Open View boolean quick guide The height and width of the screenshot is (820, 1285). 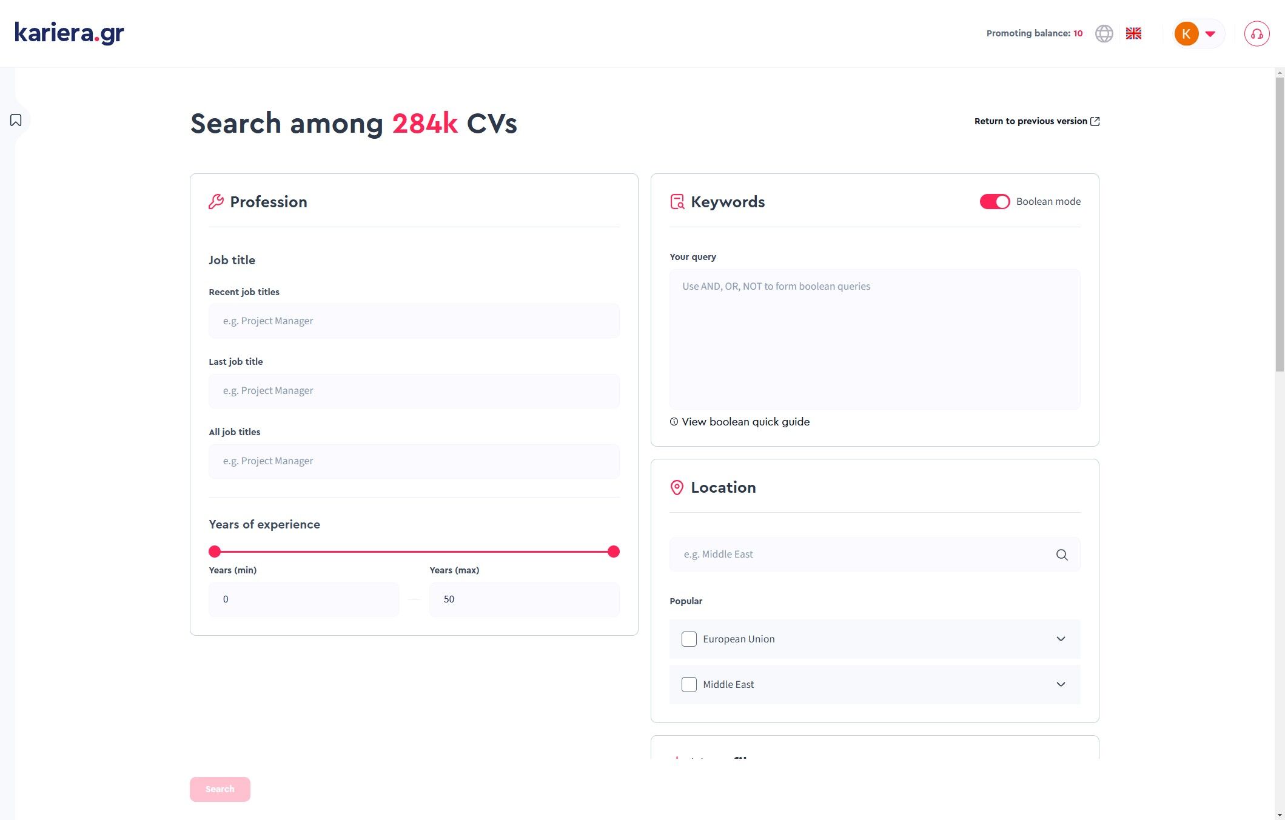[745, 422]
